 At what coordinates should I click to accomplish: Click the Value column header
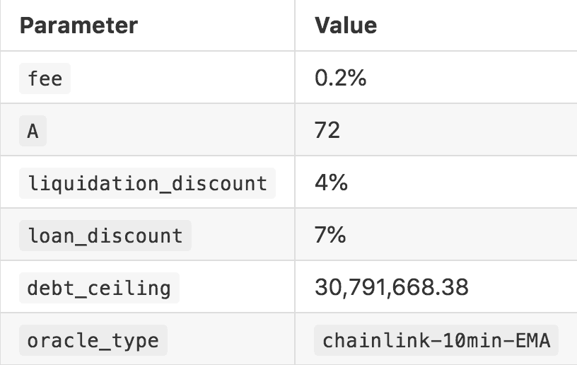(x=346, y=25)
